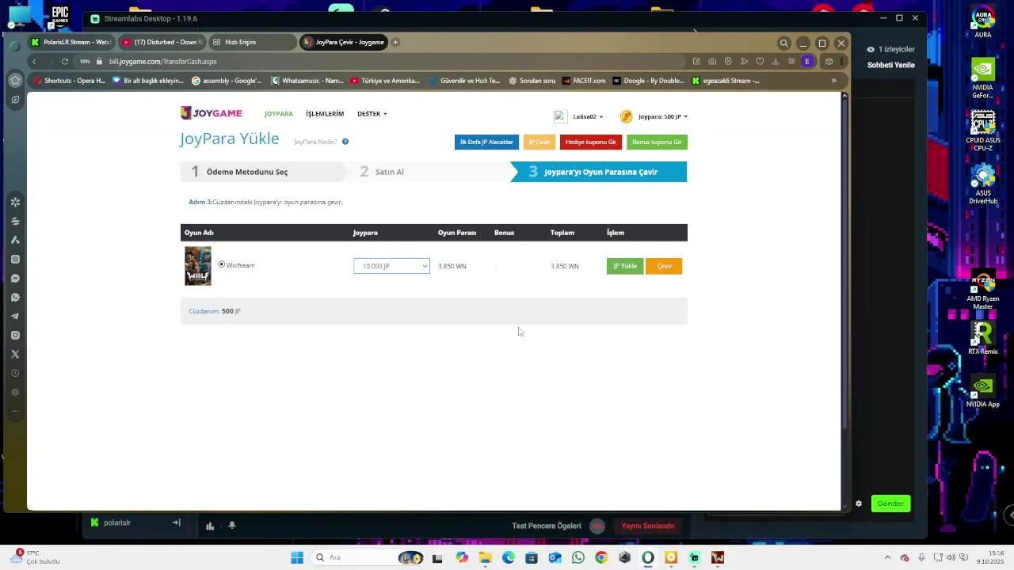Viewport: 1014px width, 570px height.
Task: Switch to PolarisLR Stream tab
Action: (72, 42)
